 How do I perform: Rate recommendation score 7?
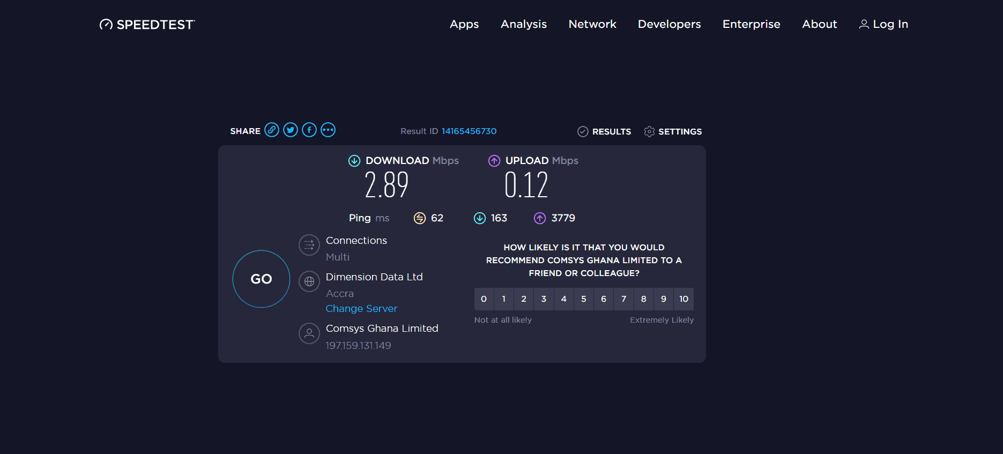click(x=624, y=299)
